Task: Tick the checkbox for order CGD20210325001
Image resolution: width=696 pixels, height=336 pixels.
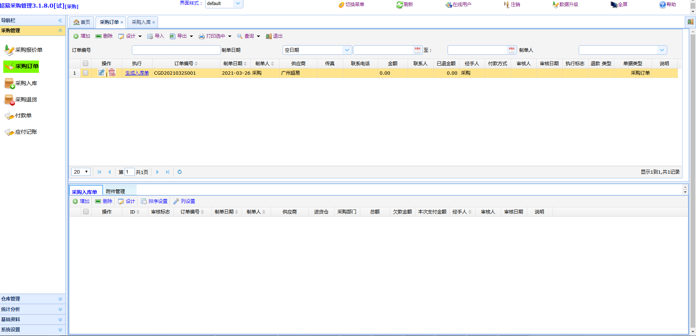Action: point(86,73)
